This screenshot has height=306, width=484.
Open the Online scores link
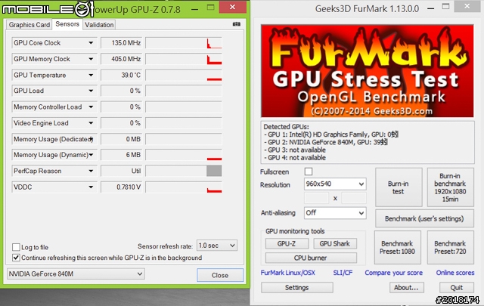click(x=455, y=273)
